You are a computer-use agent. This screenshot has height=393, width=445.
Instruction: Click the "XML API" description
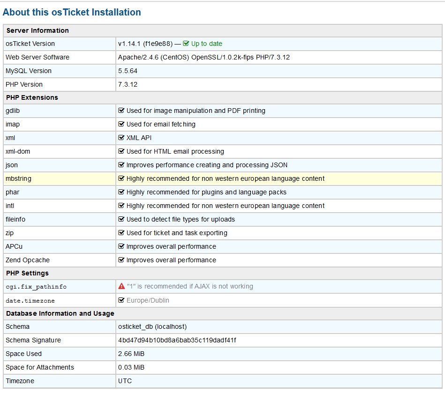tap(139, 138)
